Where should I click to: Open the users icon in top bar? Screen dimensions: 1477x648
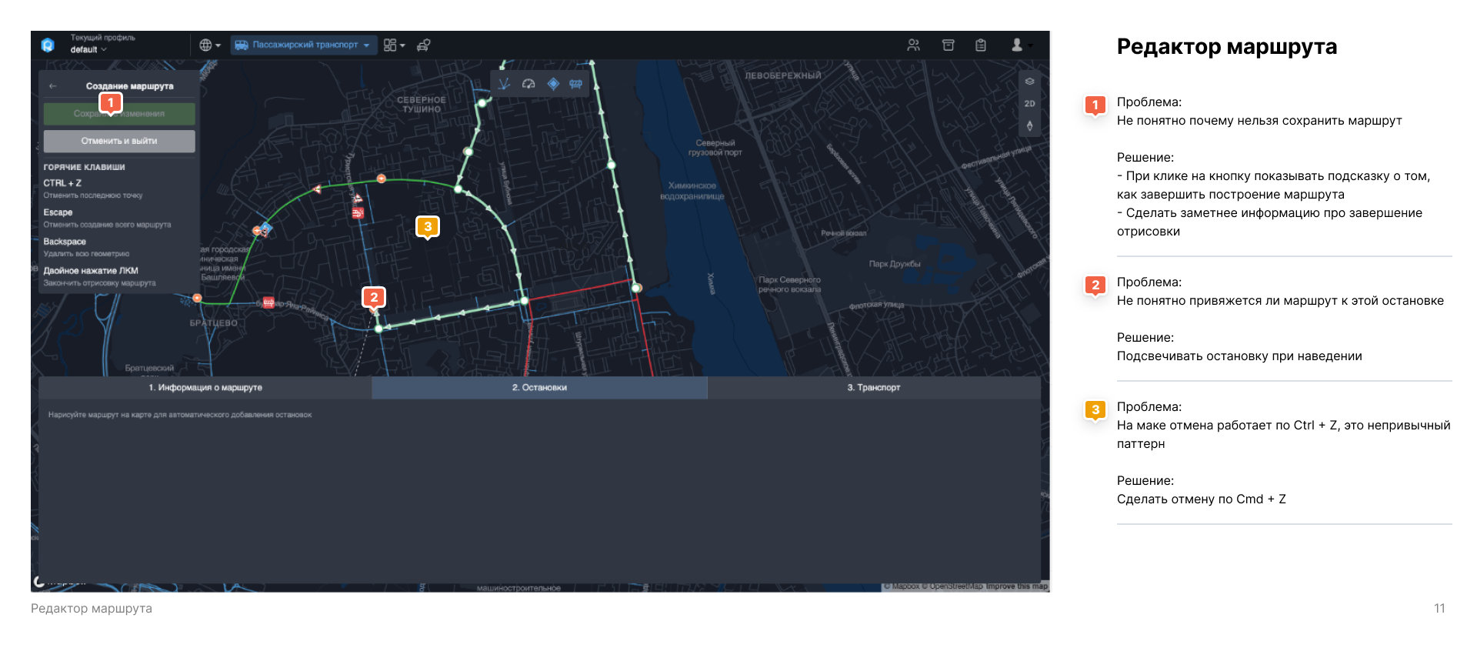point(913,45)
